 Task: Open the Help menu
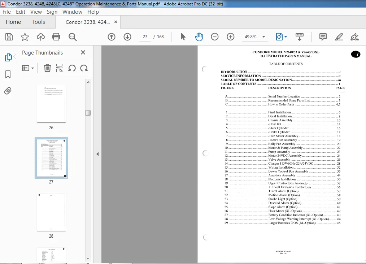tap(93, 12)
